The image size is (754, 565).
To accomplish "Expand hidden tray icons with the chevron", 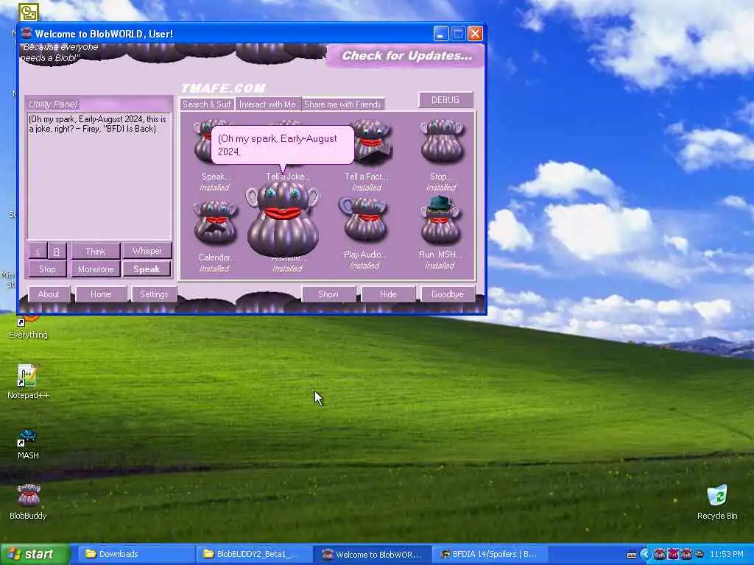I will [645, 555].
